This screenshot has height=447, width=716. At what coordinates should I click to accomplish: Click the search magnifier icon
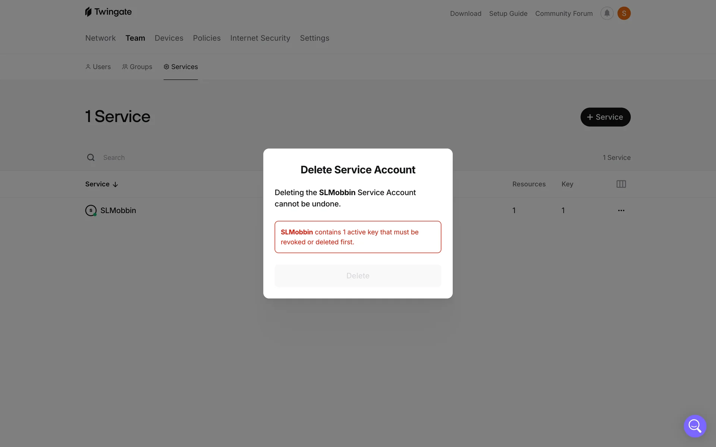coord(91,158)
